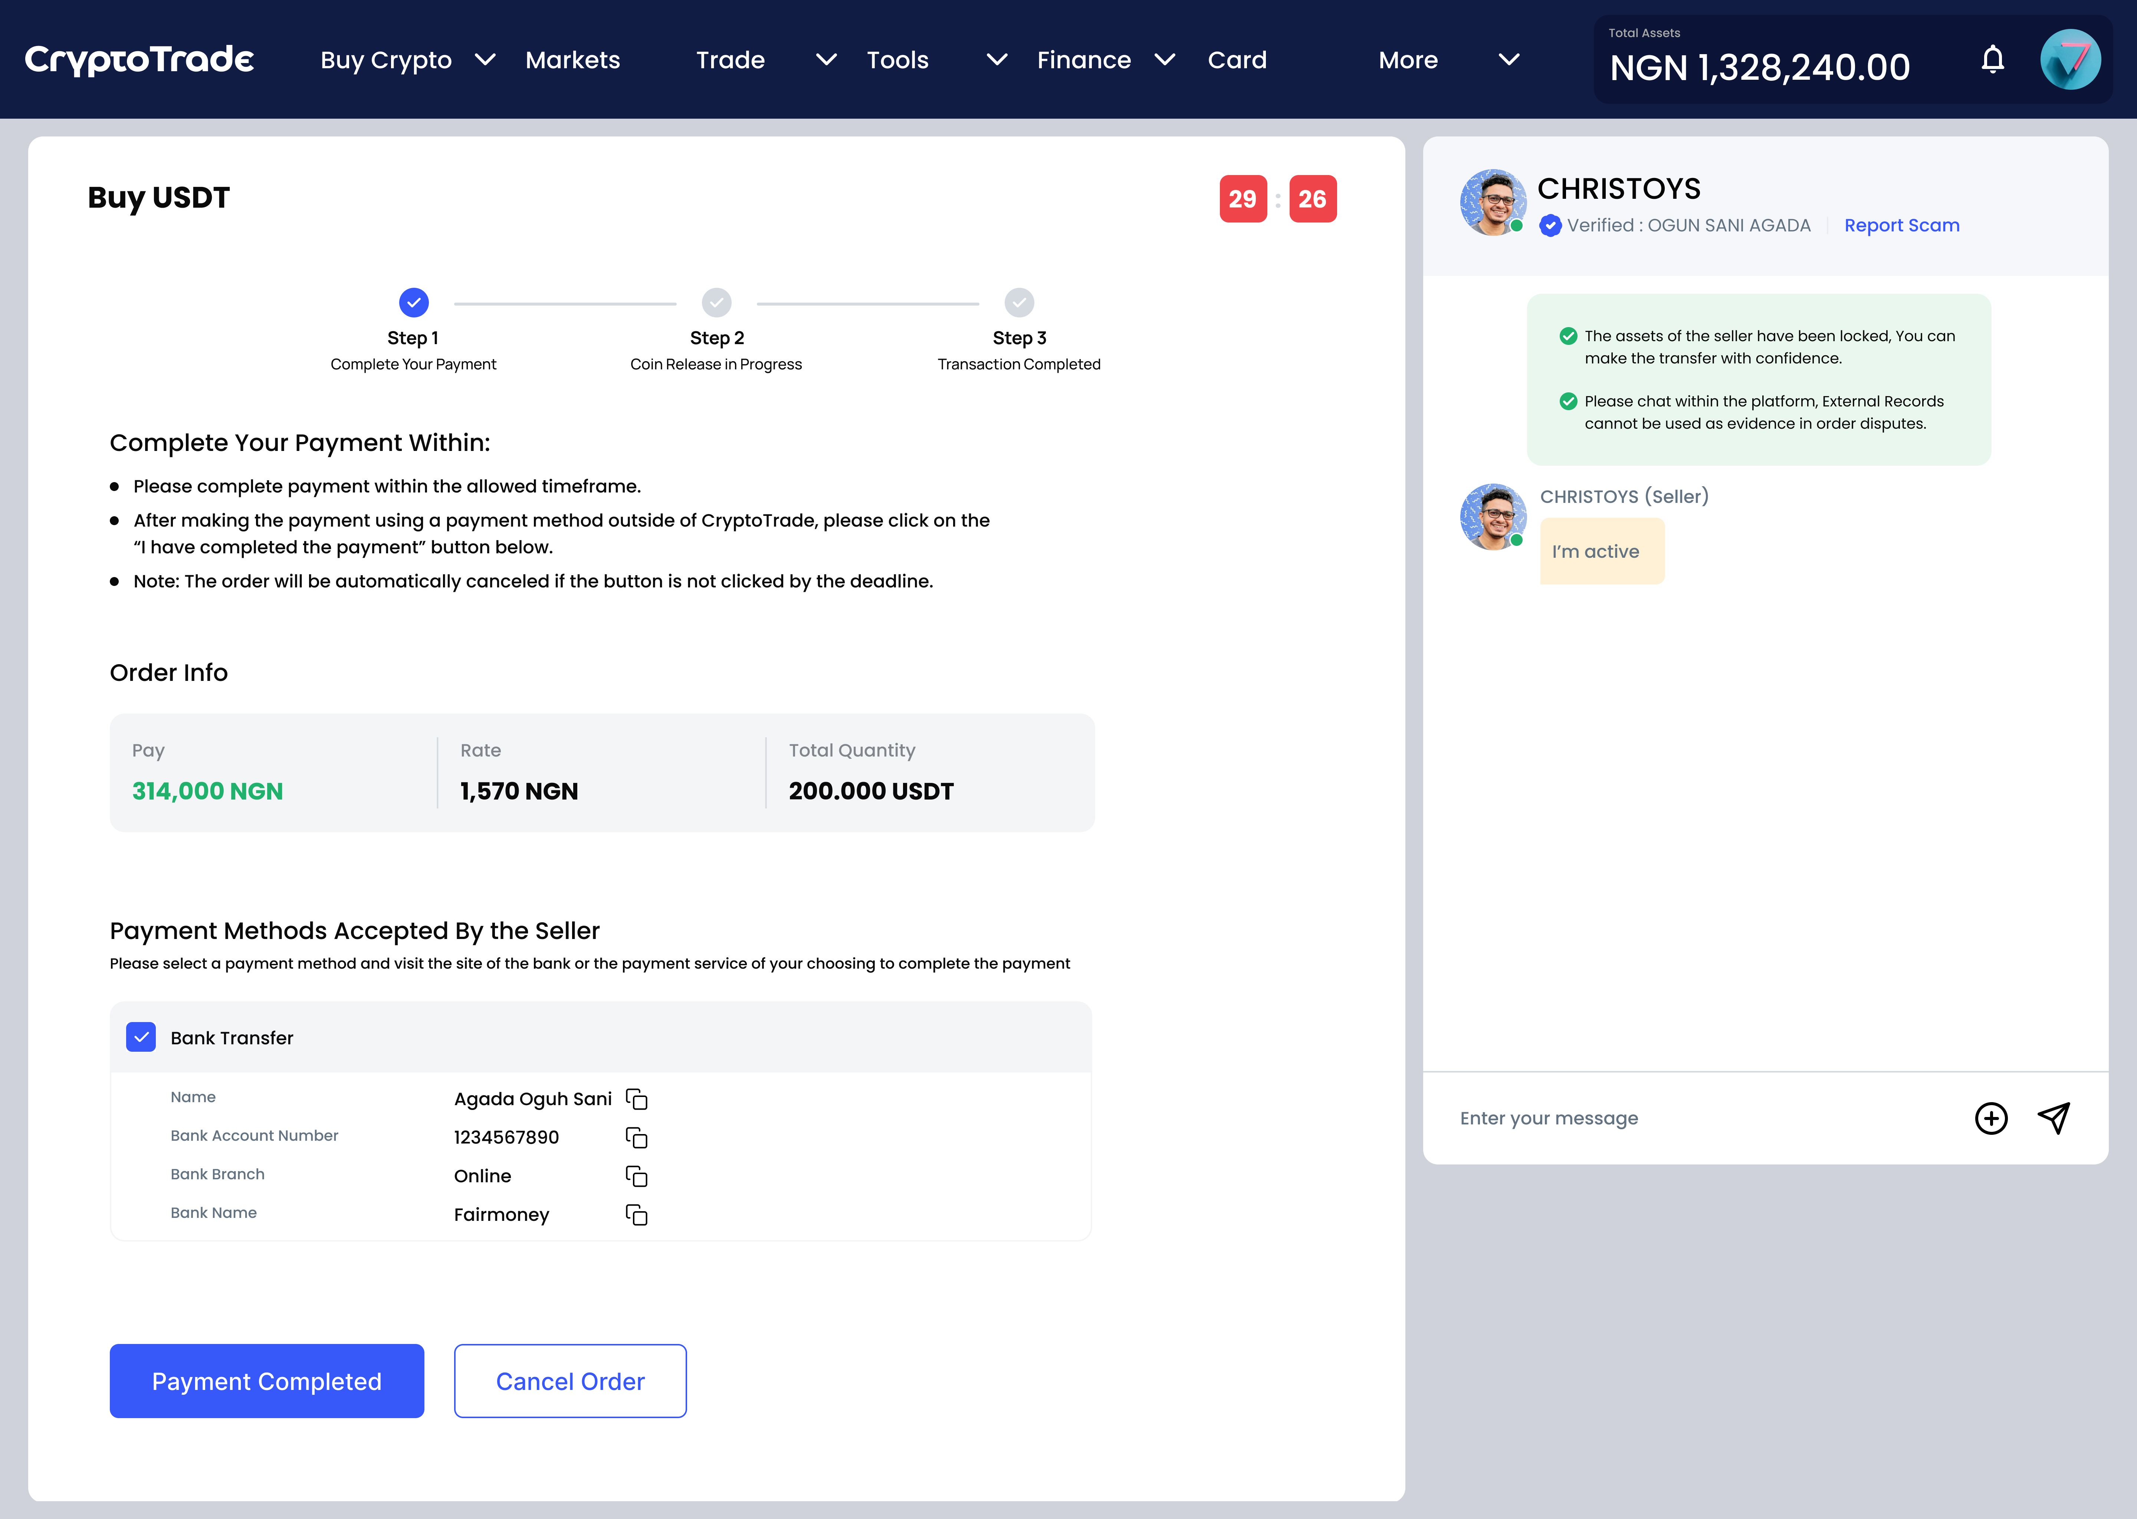Click the Payment Completed button
The height and width of the screenshot is (1519, 2137).
pyautogui.click(x=267, y=1381)
